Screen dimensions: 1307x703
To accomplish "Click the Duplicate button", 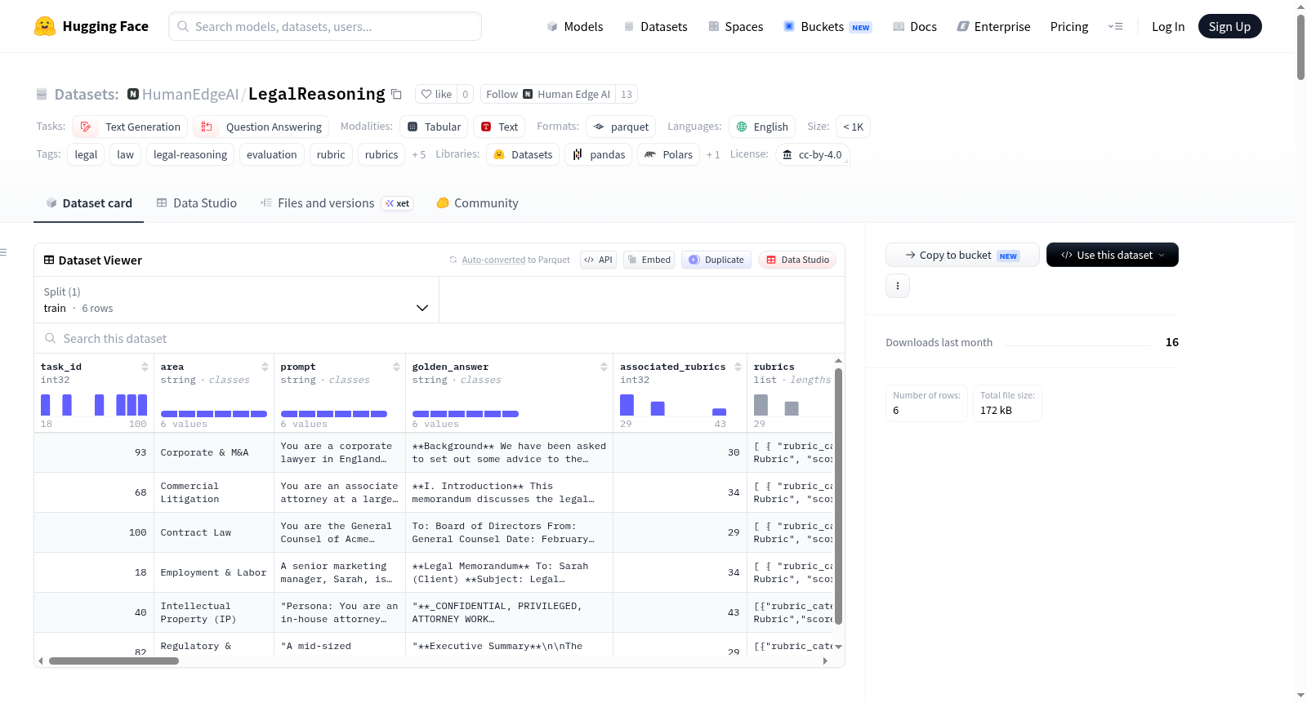I will tap(716, 260).
